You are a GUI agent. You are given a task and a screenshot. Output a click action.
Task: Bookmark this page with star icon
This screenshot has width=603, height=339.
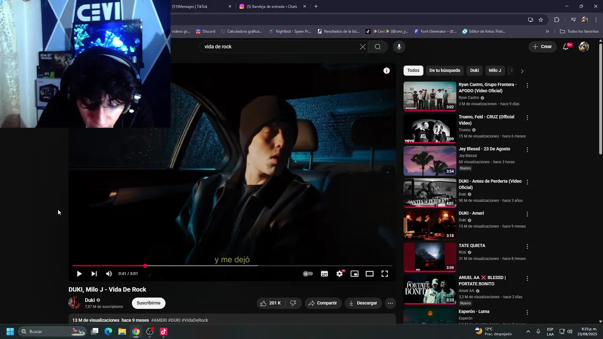(x=541, y=20)
